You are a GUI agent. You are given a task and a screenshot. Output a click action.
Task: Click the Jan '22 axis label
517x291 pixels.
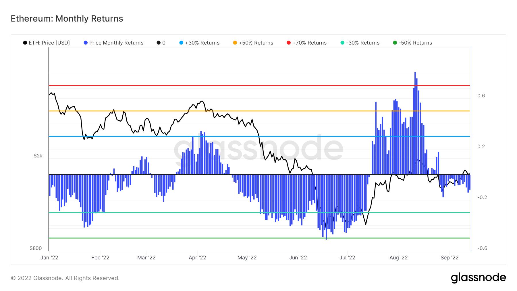(49, 258)
